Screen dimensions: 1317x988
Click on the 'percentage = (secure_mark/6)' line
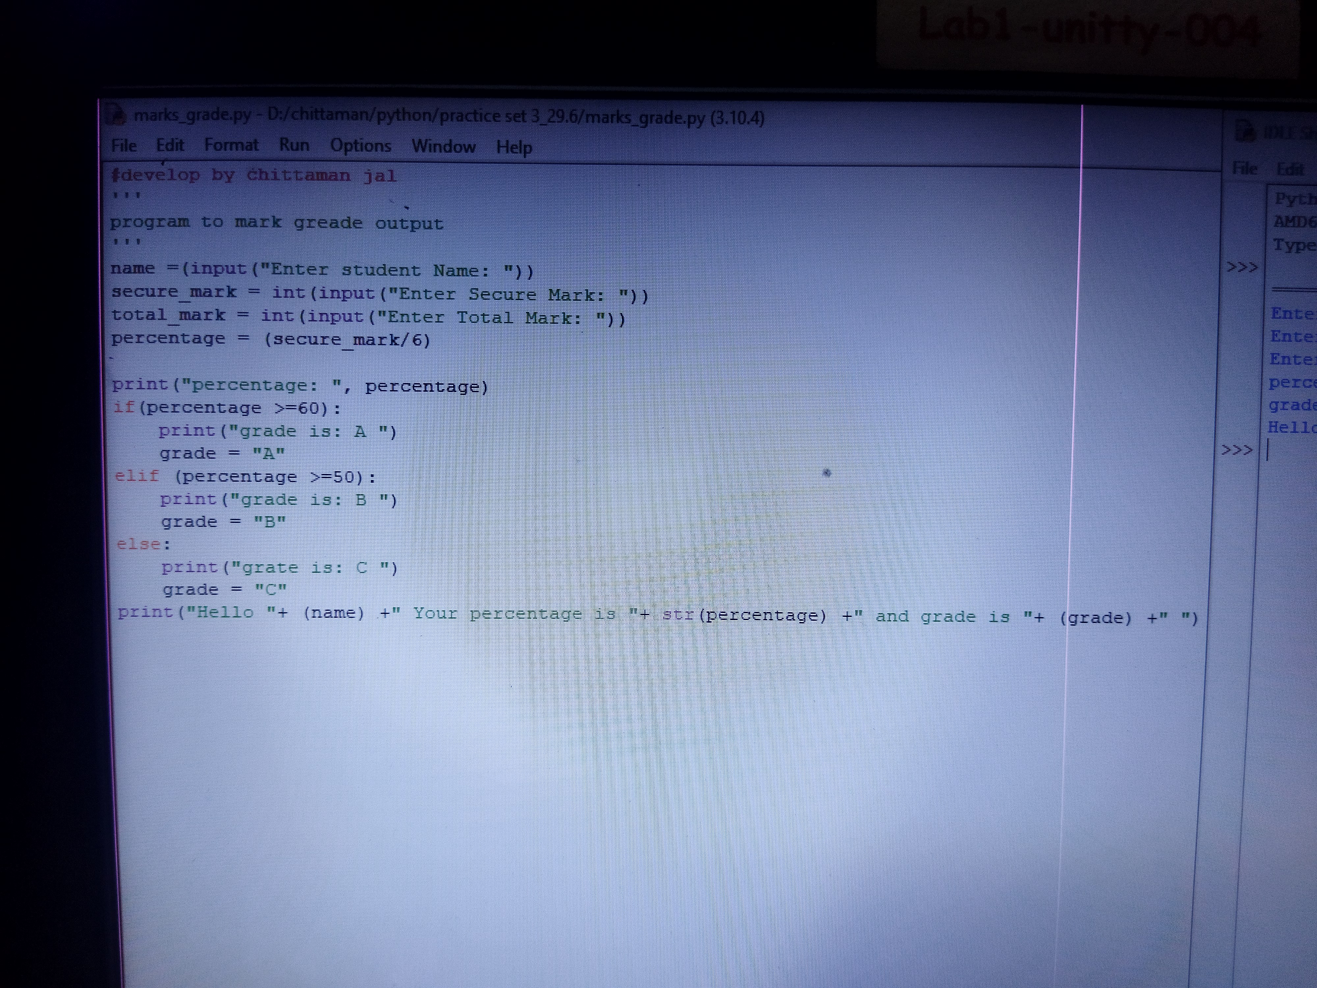click(270, 339)
